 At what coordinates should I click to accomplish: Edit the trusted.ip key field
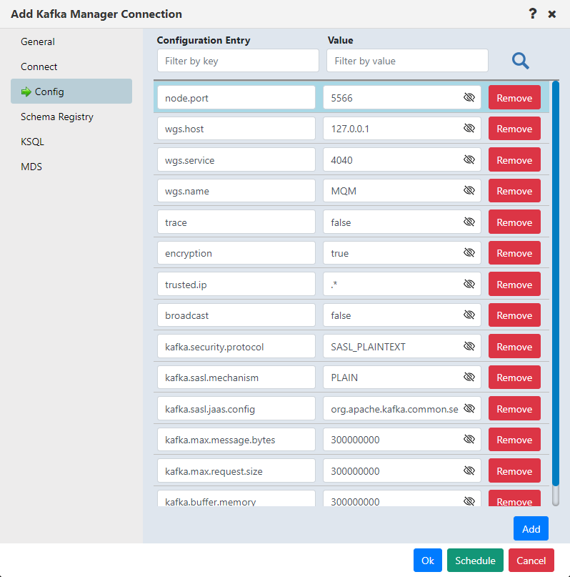236,285
